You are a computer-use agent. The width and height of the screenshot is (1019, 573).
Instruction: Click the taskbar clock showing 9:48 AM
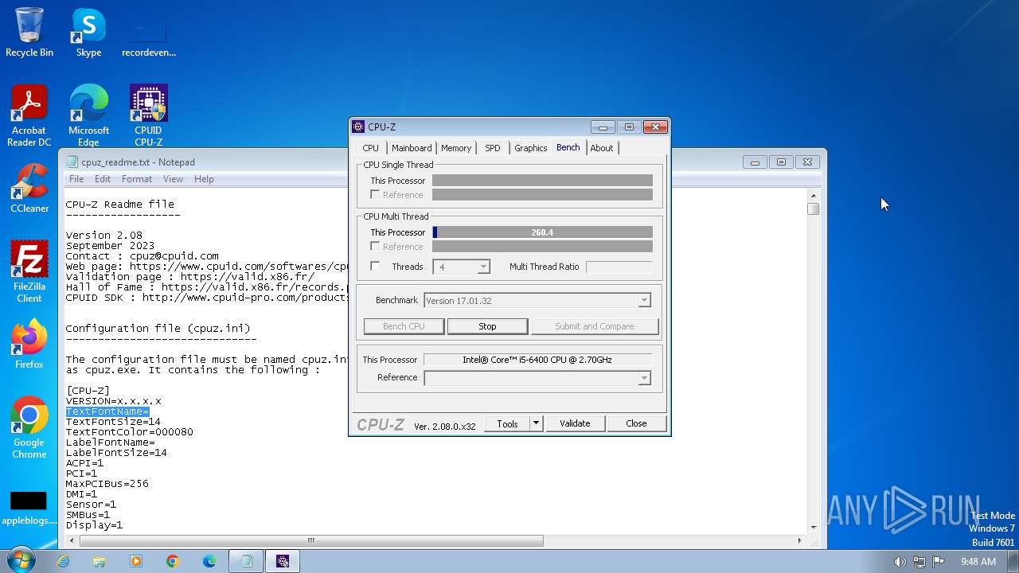[x=978, y=562]
